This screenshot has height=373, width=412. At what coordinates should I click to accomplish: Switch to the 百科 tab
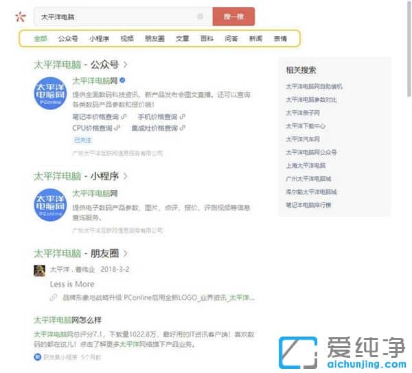[x=206, y=39]
